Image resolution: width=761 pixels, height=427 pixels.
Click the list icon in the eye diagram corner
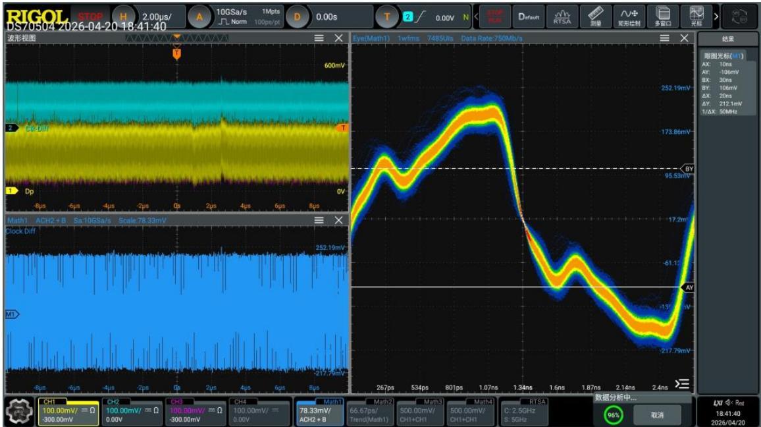coord(682,384)
